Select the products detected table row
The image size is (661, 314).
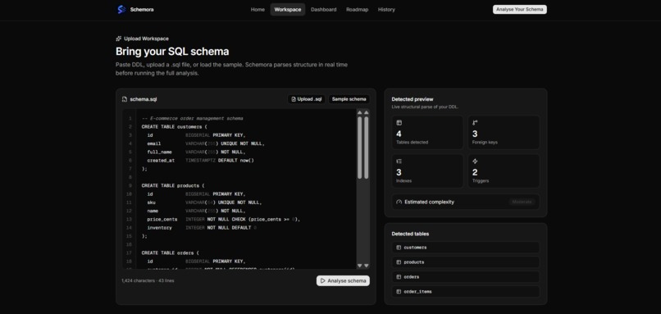tap(465, 262)
